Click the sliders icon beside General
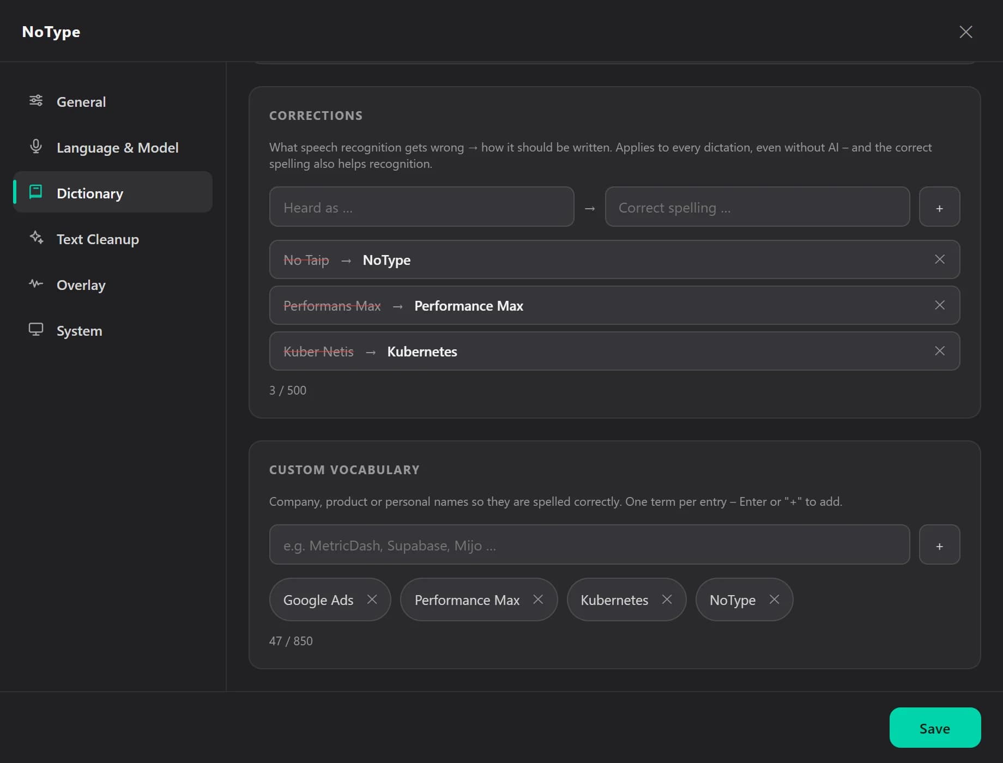 36,100
